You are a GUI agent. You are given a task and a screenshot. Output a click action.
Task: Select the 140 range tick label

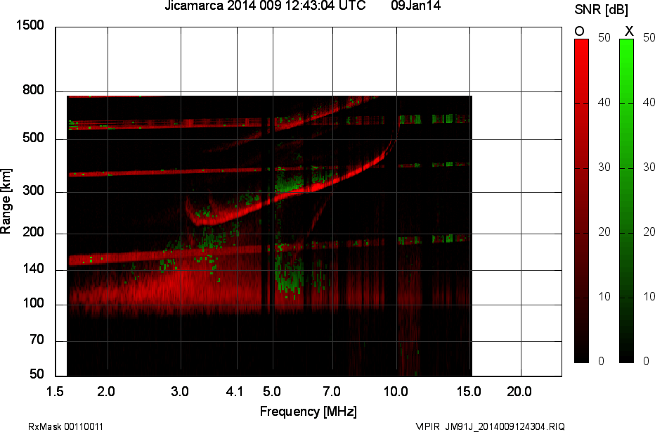tap(33, 270)
